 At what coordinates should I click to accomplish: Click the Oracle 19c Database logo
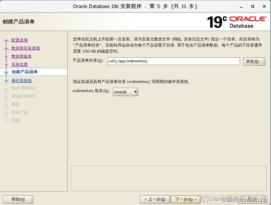237,22
